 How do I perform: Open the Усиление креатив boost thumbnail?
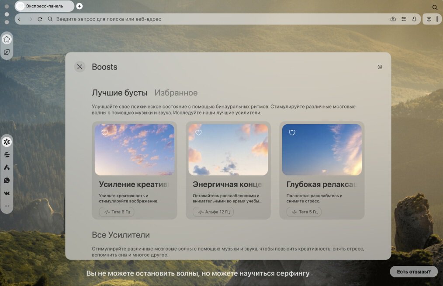click(135, 150)
